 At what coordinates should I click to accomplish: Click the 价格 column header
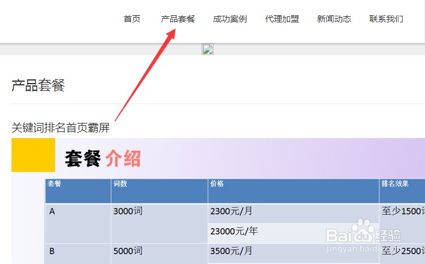point(294,191)
